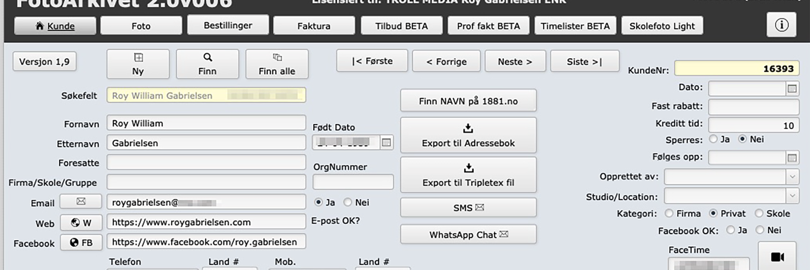810x270 pixels.
Task: Open website with the W globe button
Action: tap(81, 222)
